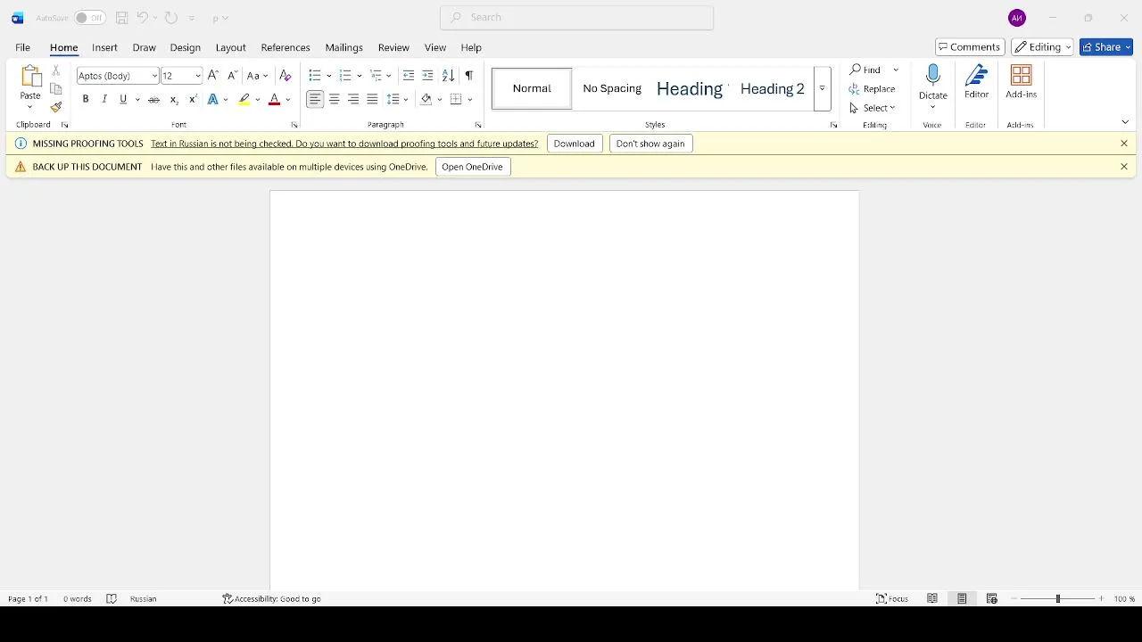The height and width of the screenshot is (642, 1142).
Task: Expand bullets list dropdown arrow
Action: click(x=329, y=76)
